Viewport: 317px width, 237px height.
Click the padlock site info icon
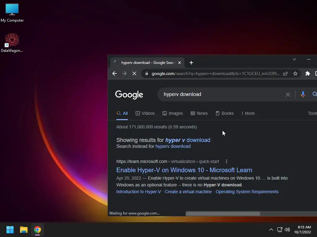147,73
